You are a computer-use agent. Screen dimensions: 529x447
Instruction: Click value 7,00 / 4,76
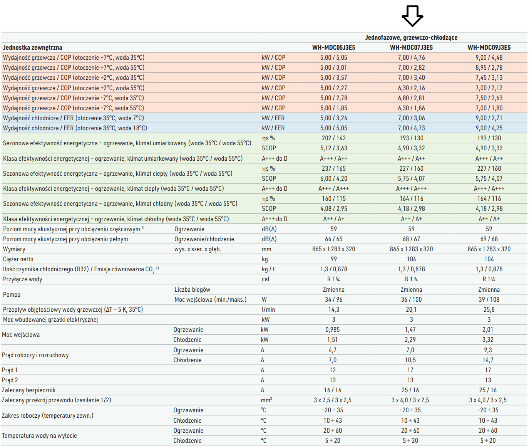(411, 57)
